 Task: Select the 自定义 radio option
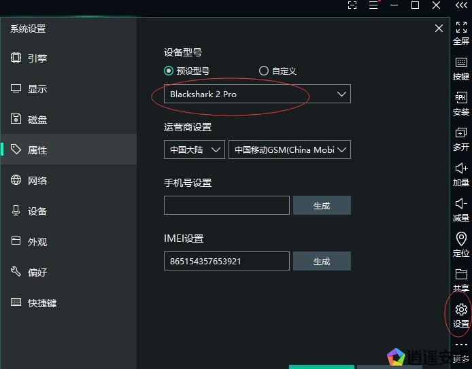(264, 71)
